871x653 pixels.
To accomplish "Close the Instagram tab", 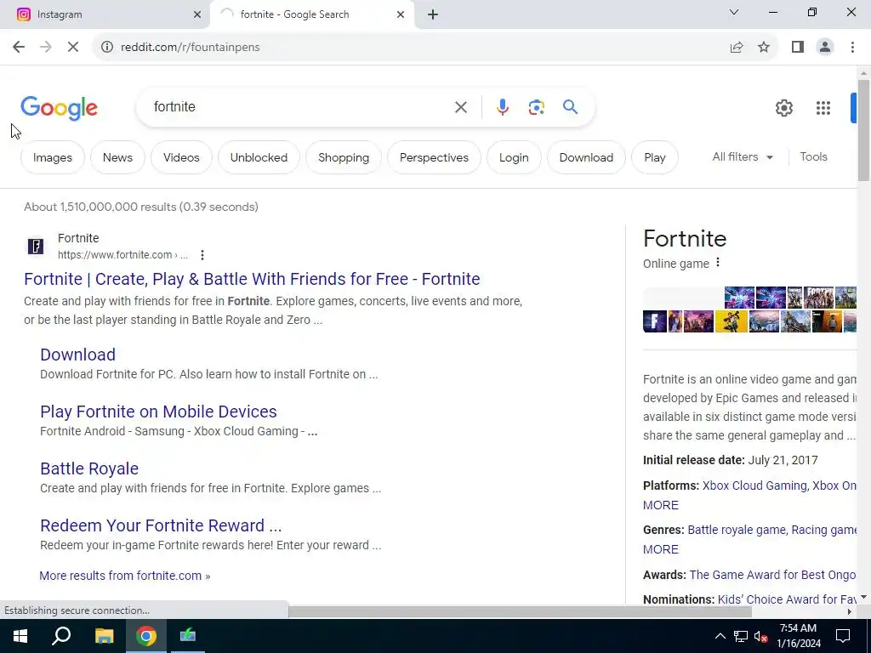I will 196,14.
